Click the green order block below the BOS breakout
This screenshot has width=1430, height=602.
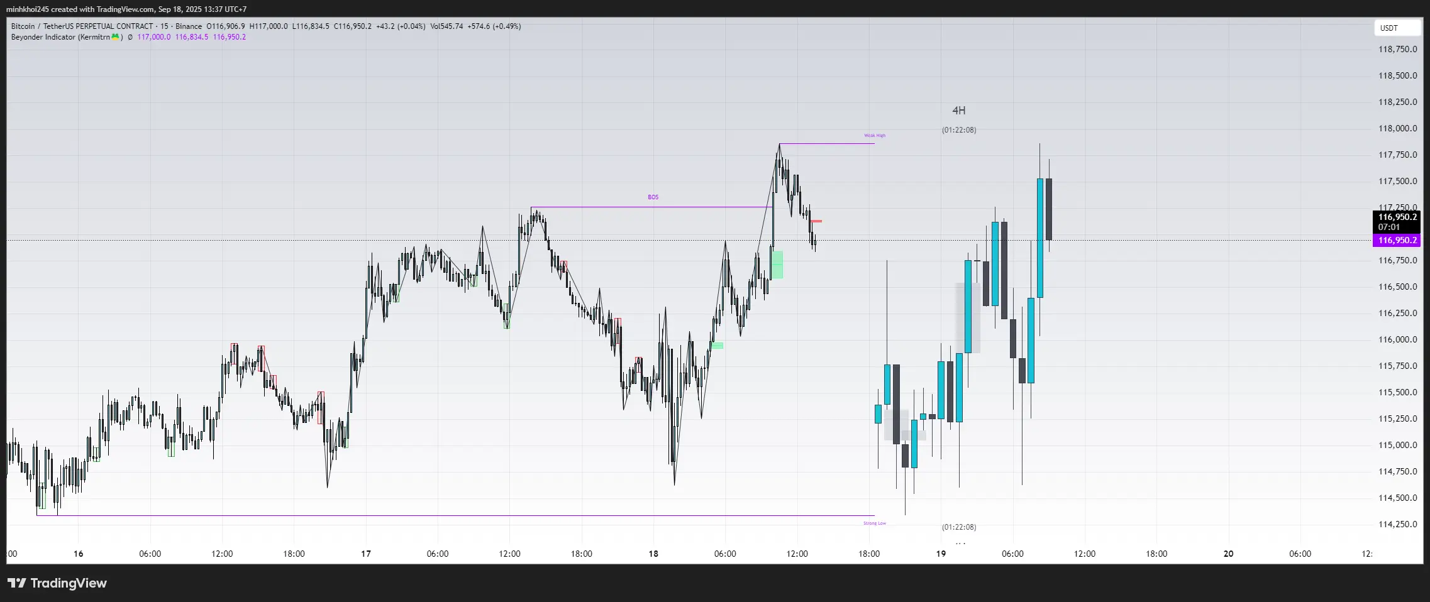click(777, 265)
